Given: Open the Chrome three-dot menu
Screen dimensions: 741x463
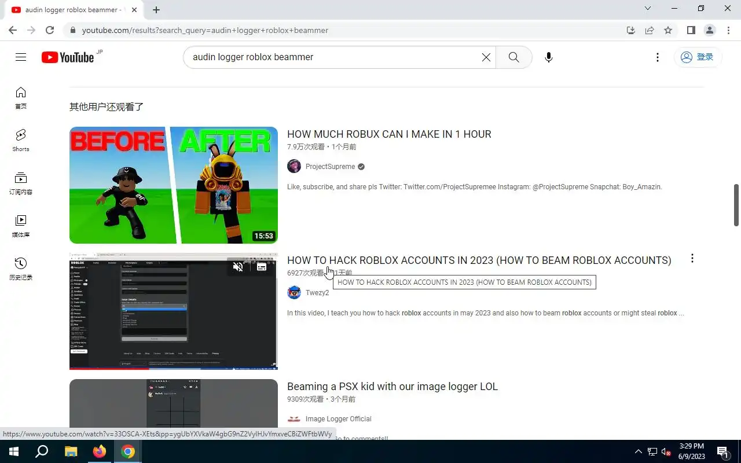Looking at the screenshot, I should coord(728,30).
